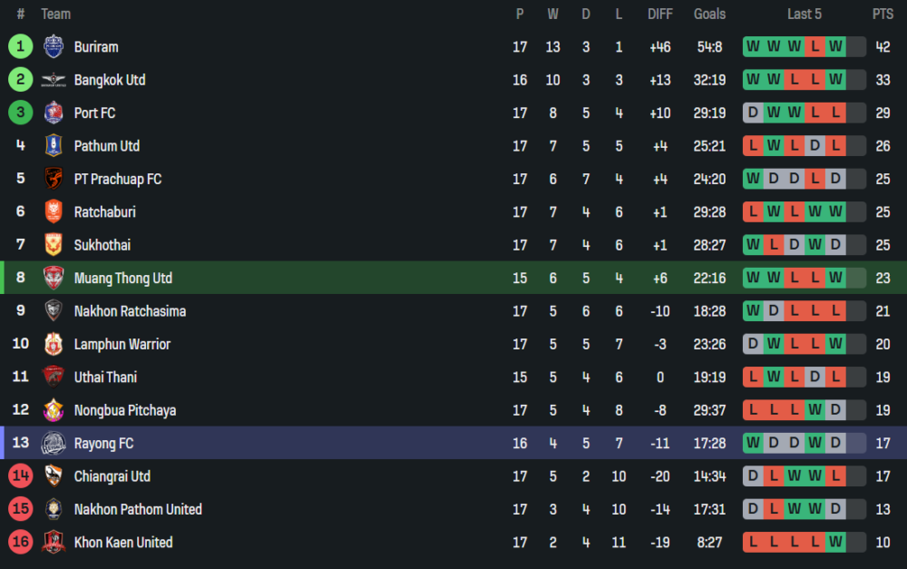This screenshot has height=569, width=907.
Task: Click the Port FC club badge
Action: (x=54, y=113)
